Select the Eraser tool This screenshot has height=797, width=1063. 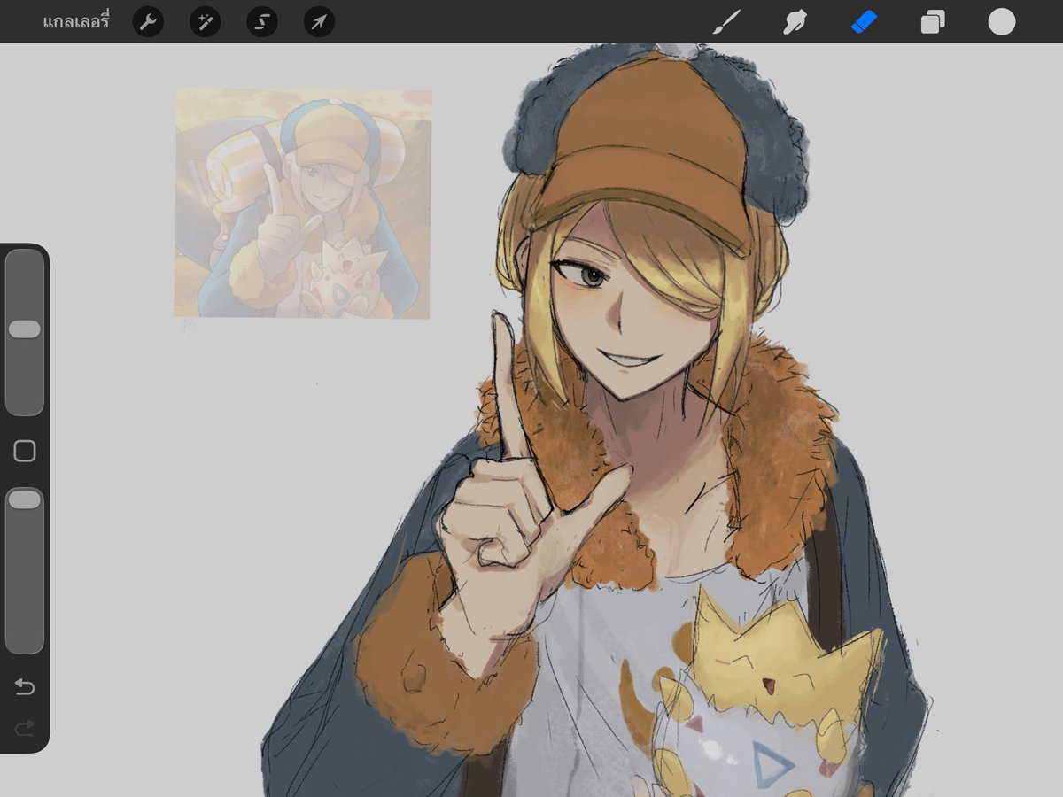[864, 21]
